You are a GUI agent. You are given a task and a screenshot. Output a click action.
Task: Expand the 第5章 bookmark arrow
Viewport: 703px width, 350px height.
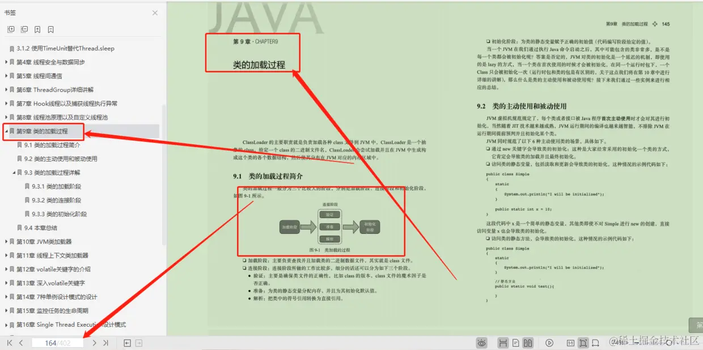pos(6,76)
